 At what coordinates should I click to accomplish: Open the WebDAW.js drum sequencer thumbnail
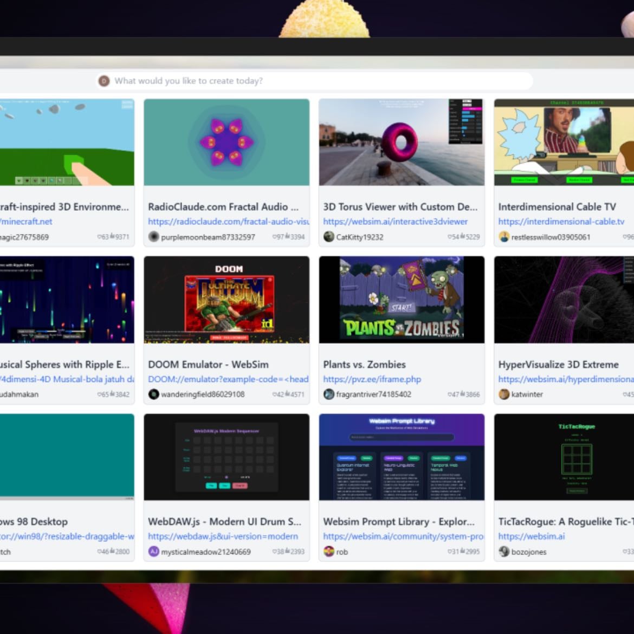click(227, 457)
